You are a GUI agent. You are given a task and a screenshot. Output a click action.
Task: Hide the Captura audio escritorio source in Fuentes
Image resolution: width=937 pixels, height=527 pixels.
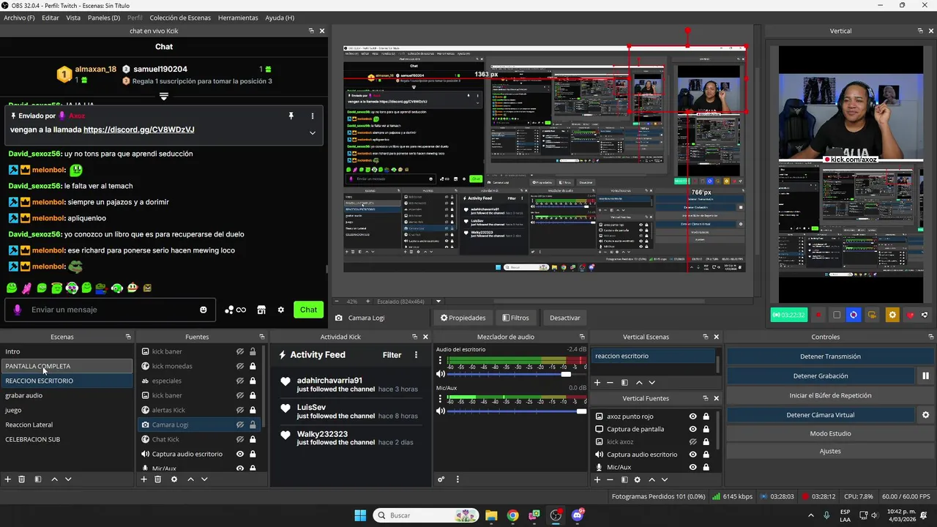coord(240,454)
